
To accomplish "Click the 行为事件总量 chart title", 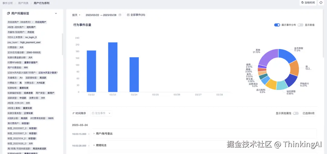I will pyautogui.click(x=82, y=25).
